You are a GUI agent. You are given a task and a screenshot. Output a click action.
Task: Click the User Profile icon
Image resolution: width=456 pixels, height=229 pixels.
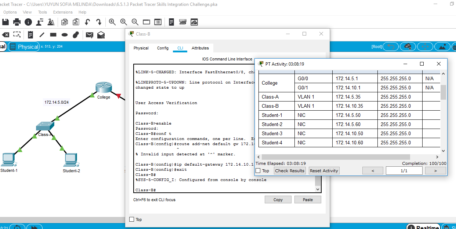[39, 22]
